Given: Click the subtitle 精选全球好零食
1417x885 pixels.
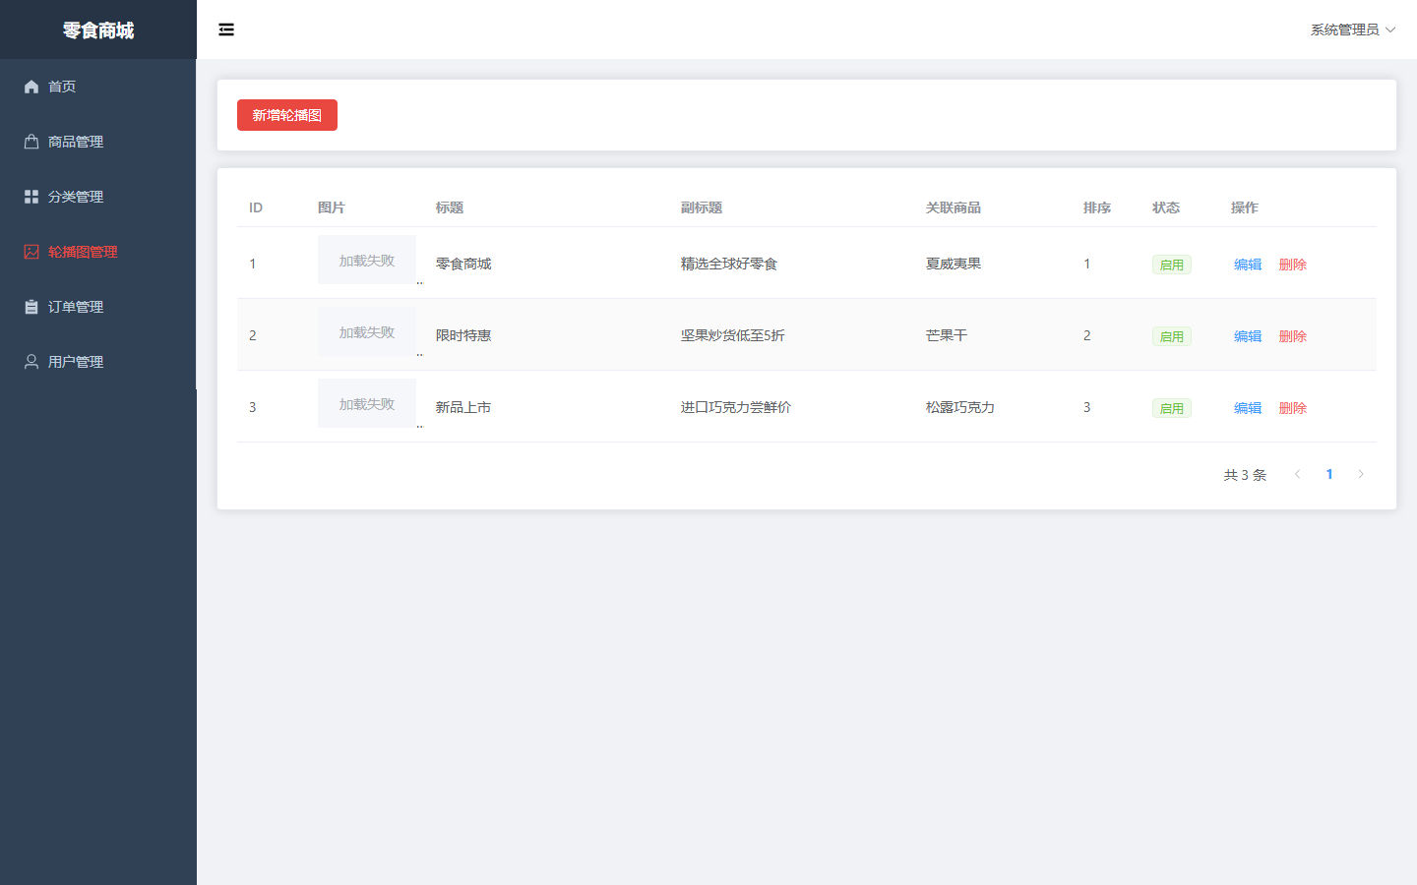Looking at the screenshot, I should pyautogui.click(x=729, y=264).
